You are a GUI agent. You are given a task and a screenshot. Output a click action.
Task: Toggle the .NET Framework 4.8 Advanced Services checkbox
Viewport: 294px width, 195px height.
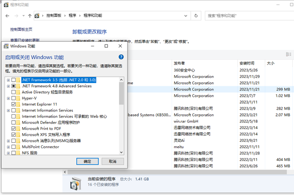(13, 86)
